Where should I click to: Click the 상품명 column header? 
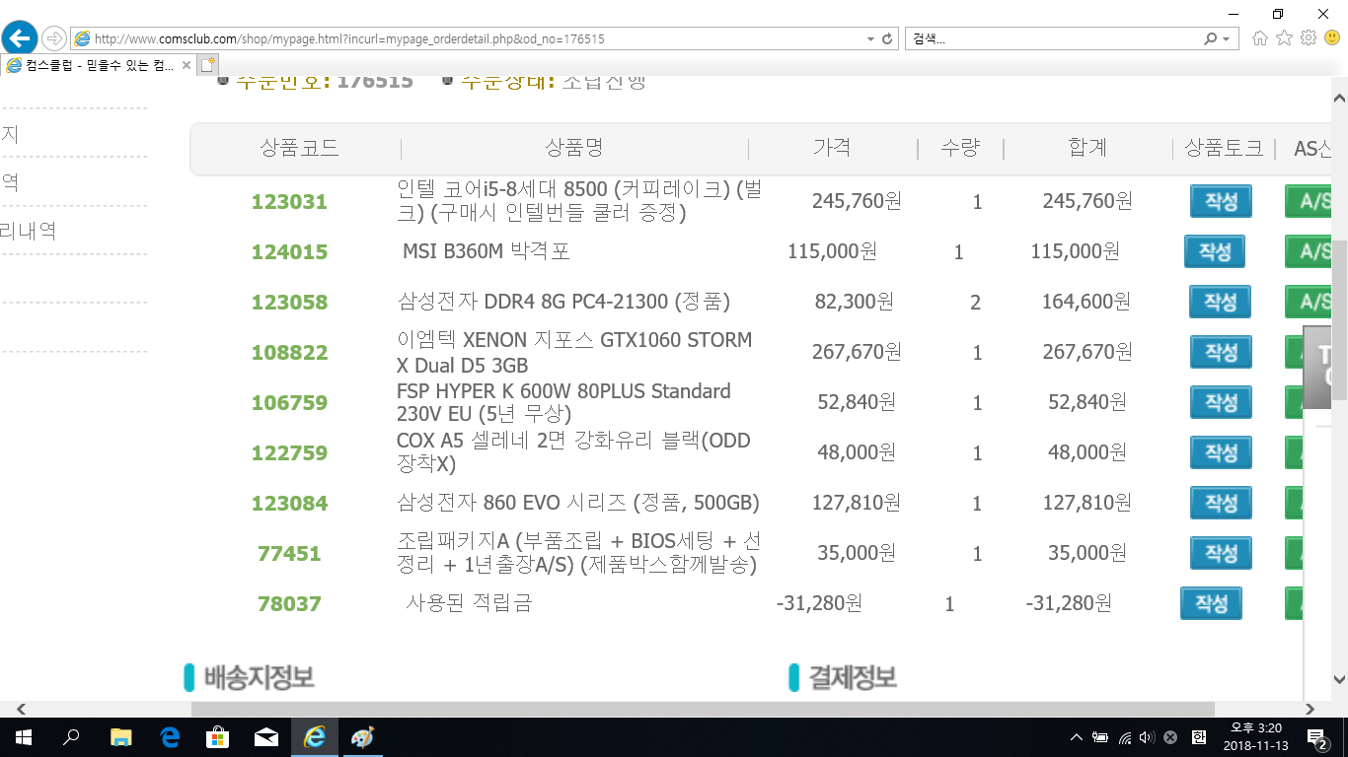pos(573,148)
